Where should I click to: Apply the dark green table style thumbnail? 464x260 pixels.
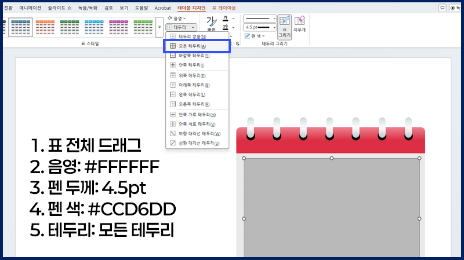(x=70, y=27)
